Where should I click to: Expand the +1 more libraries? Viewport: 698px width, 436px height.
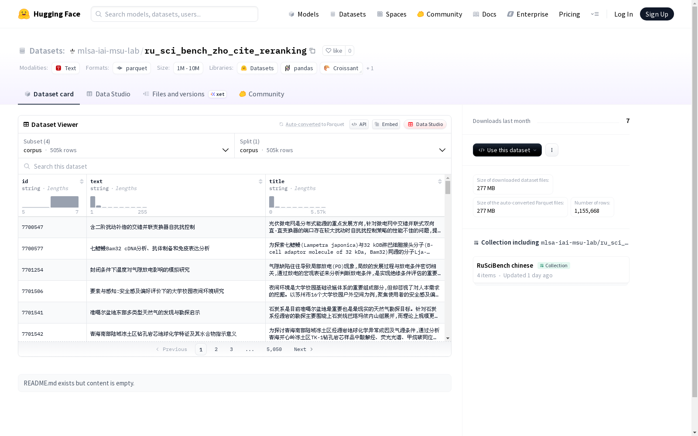[370, 68]
